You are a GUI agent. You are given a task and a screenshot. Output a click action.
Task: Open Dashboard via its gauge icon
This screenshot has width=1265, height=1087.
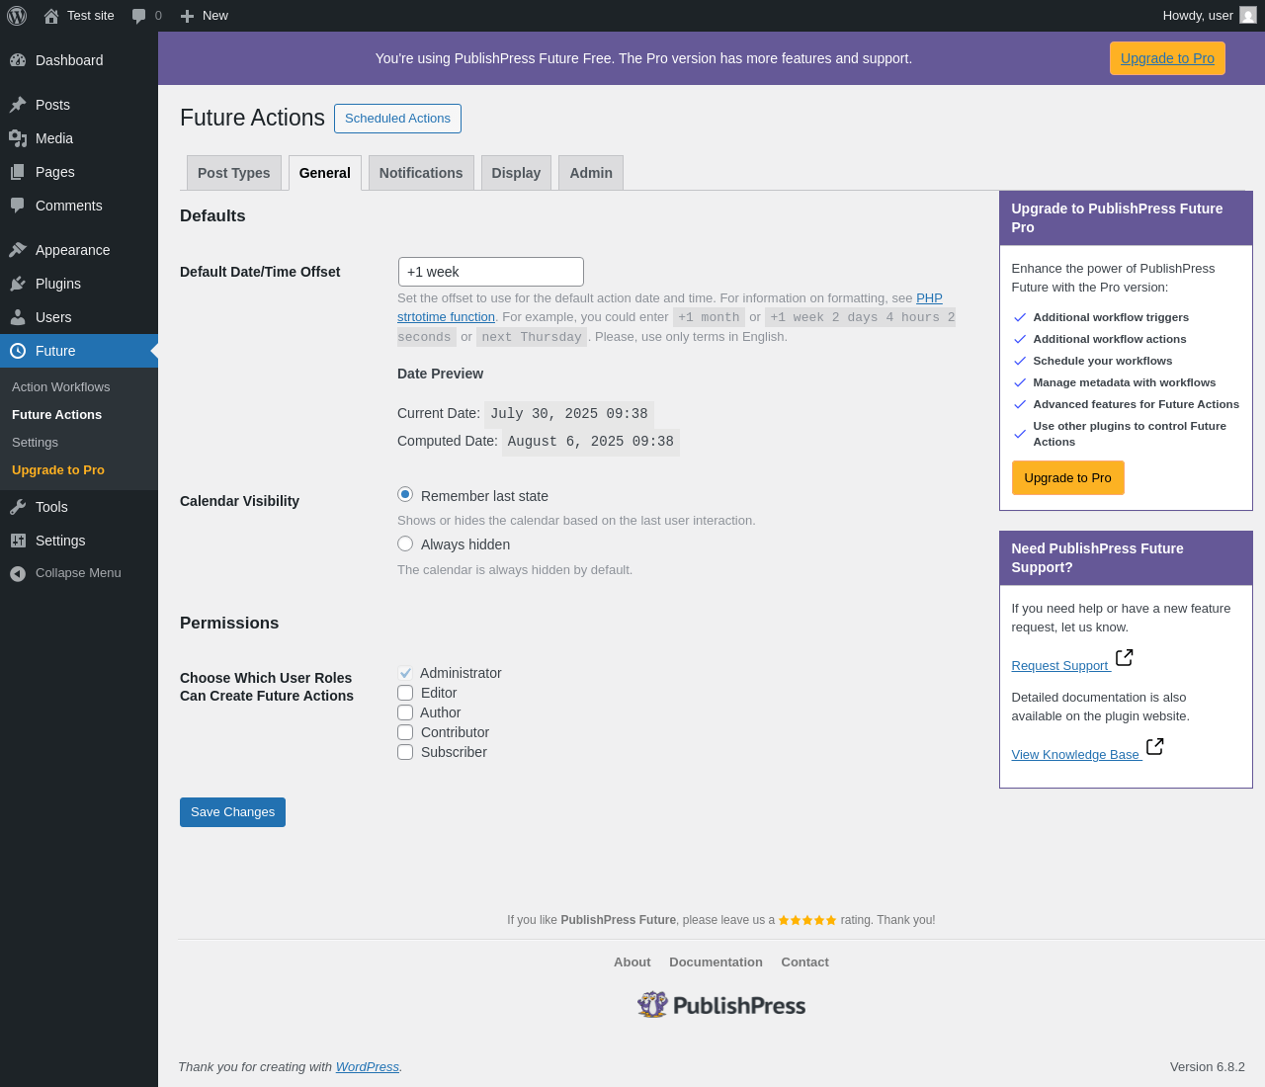pos(18,60)
